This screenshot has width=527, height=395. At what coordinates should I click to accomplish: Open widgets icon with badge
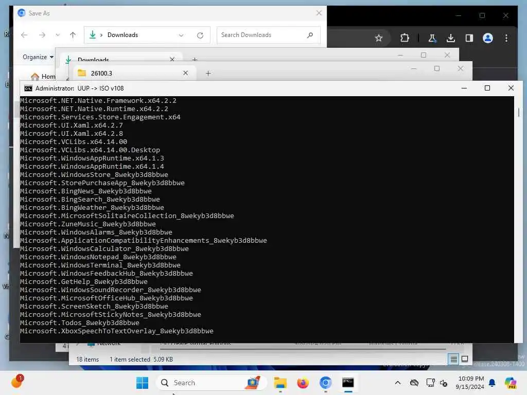point(17,382)
